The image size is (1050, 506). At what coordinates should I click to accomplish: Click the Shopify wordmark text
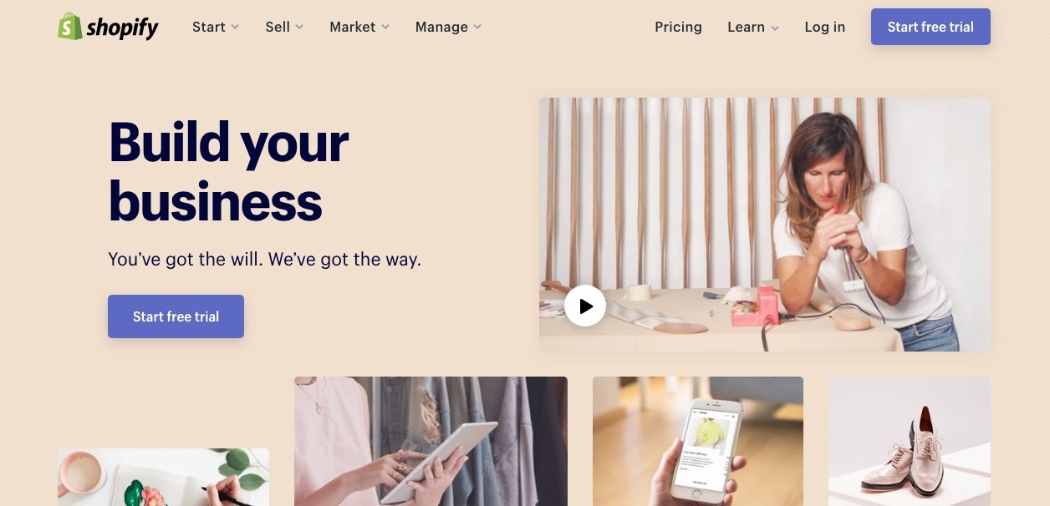122,28
